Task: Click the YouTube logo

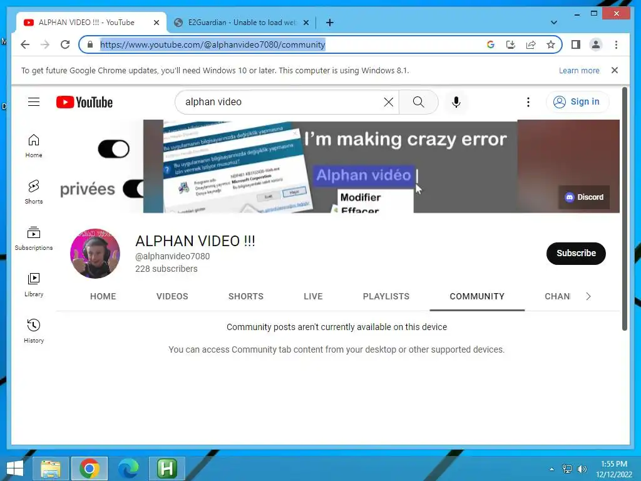Action: [85, 102]
